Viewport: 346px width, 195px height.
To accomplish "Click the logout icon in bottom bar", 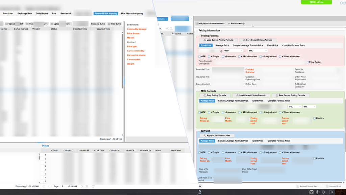I will point(332,192).
